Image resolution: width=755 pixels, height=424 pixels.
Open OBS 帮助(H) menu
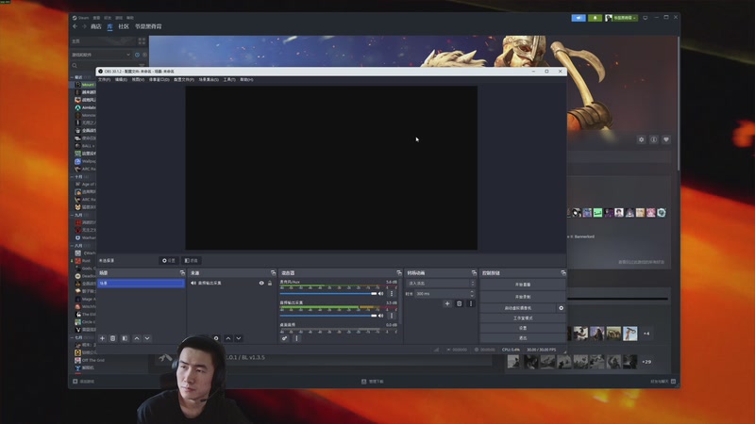tap(246, 80)
